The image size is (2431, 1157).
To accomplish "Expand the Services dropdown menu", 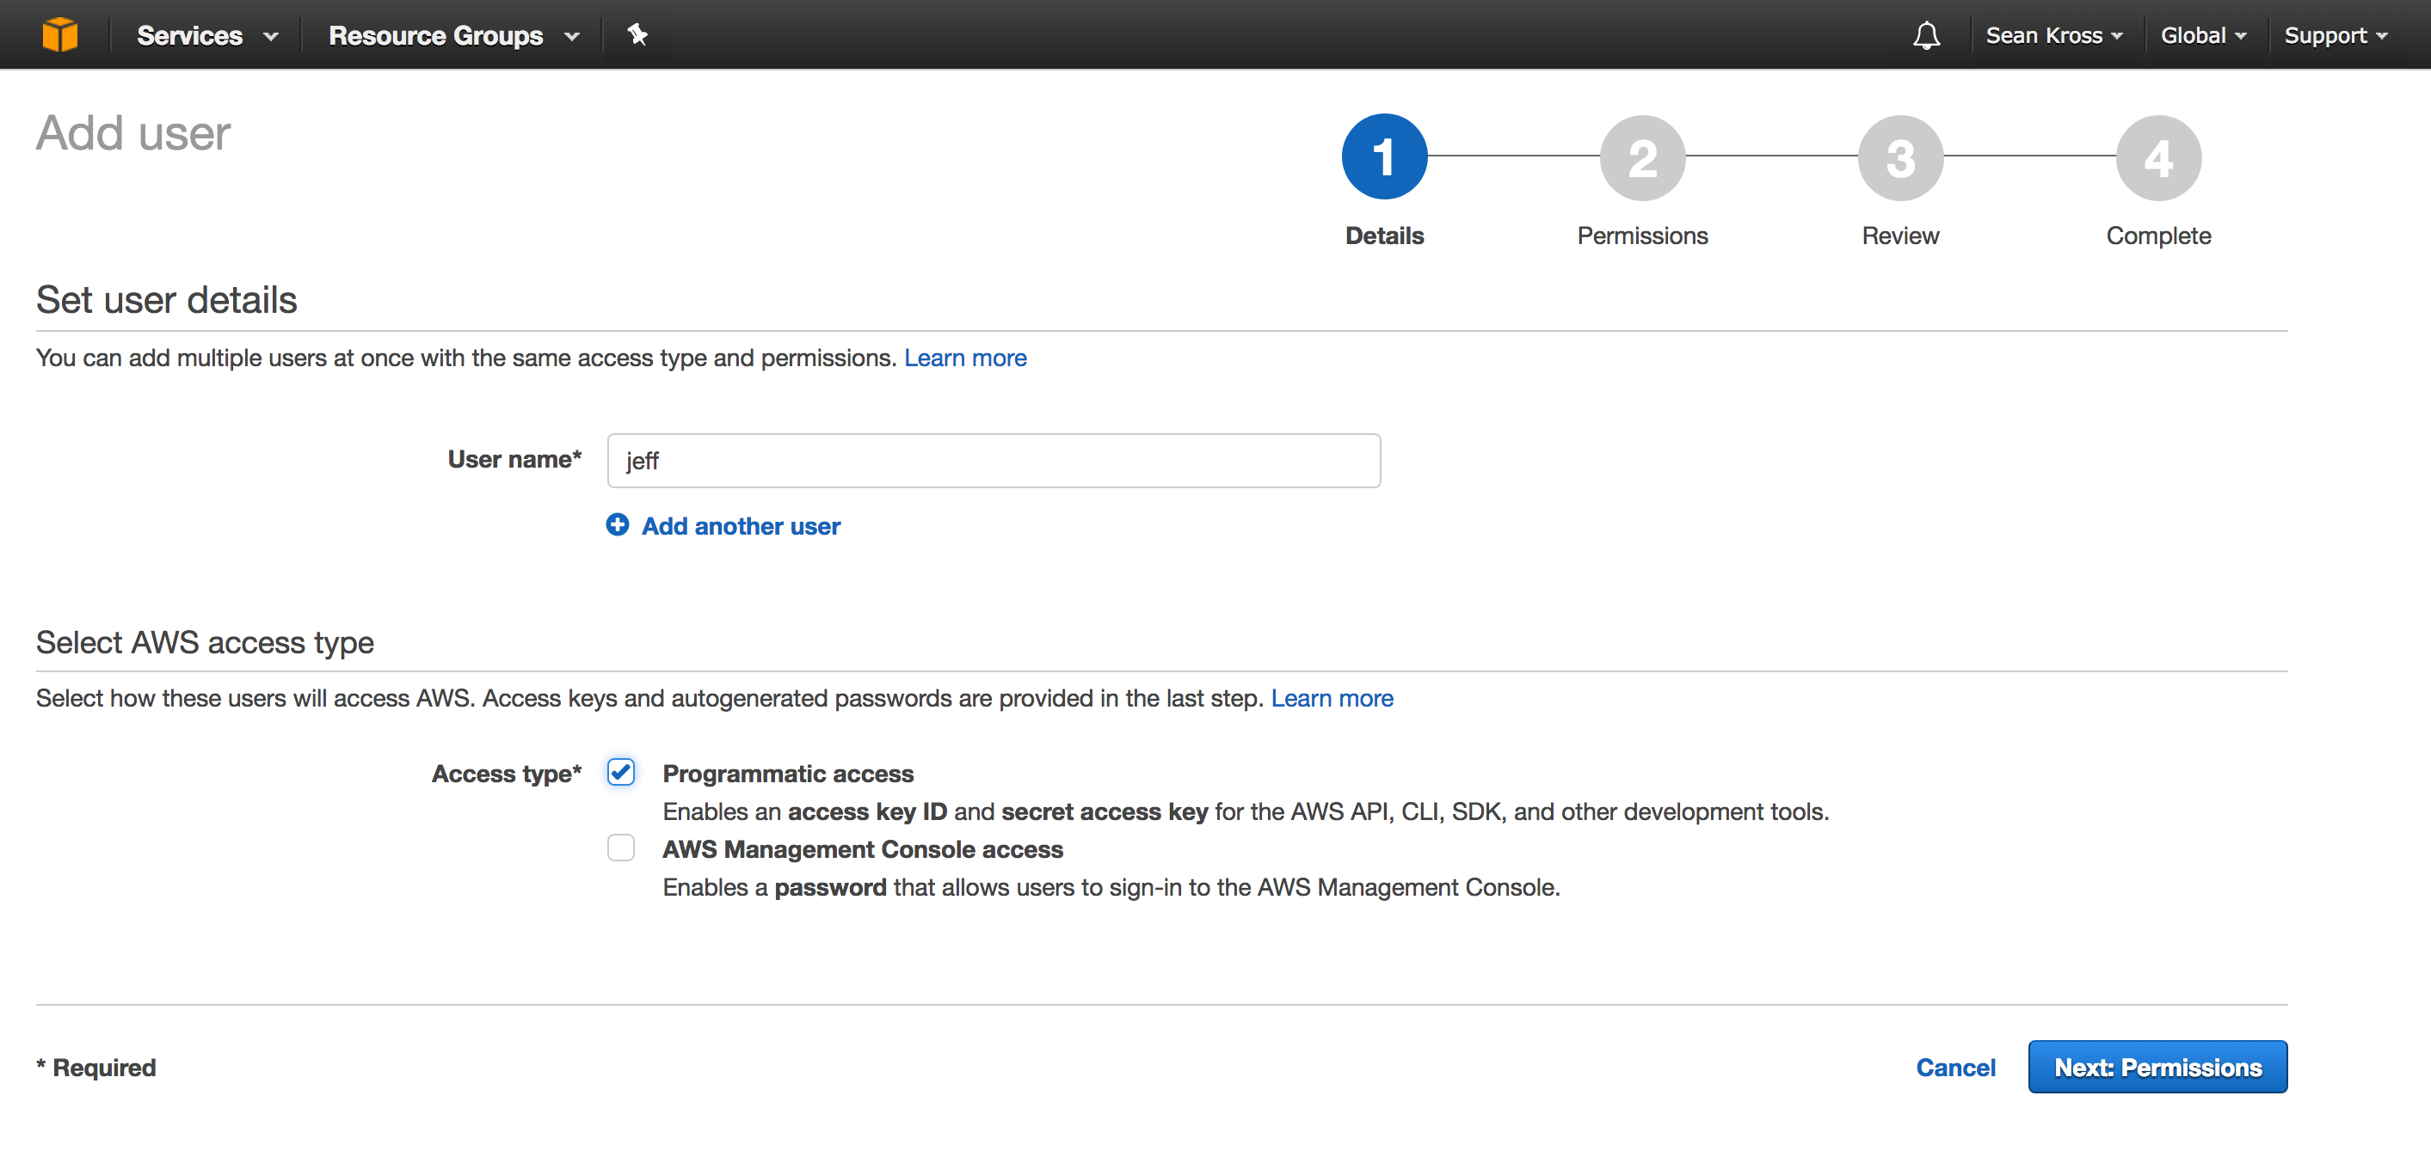I will point(207,36).
